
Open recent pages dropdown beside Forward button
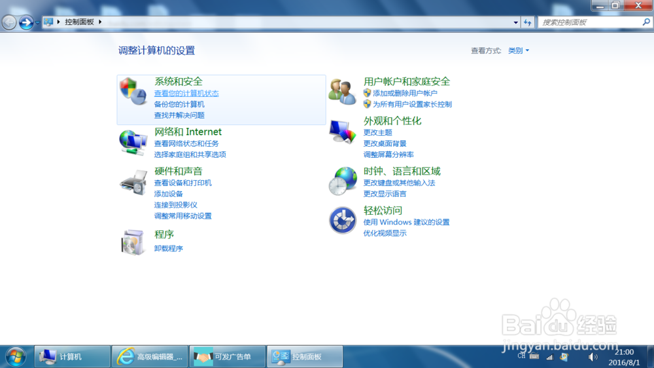click(x=37, y=22)
